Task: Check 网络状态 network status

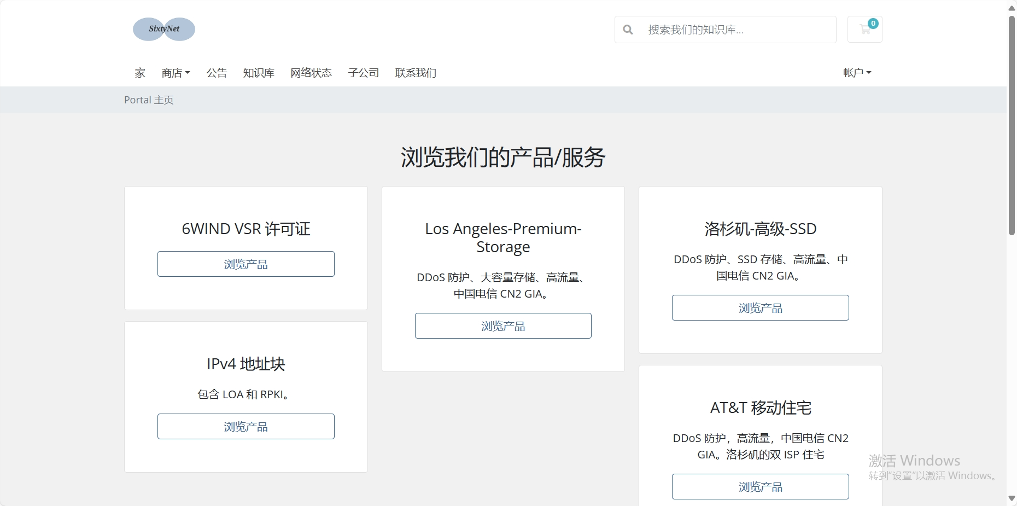Action: (311, 73)
